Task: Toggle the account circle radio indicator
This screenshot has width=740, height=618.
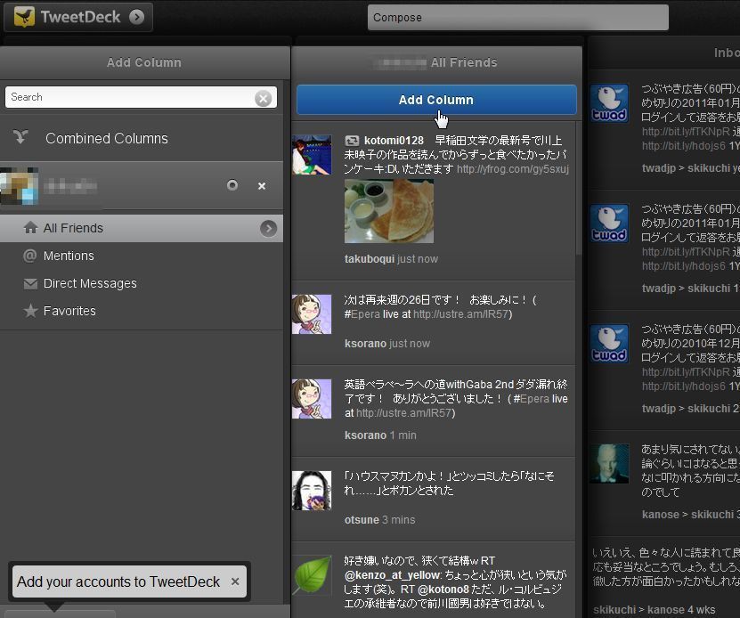Action: tap(232, 185)
